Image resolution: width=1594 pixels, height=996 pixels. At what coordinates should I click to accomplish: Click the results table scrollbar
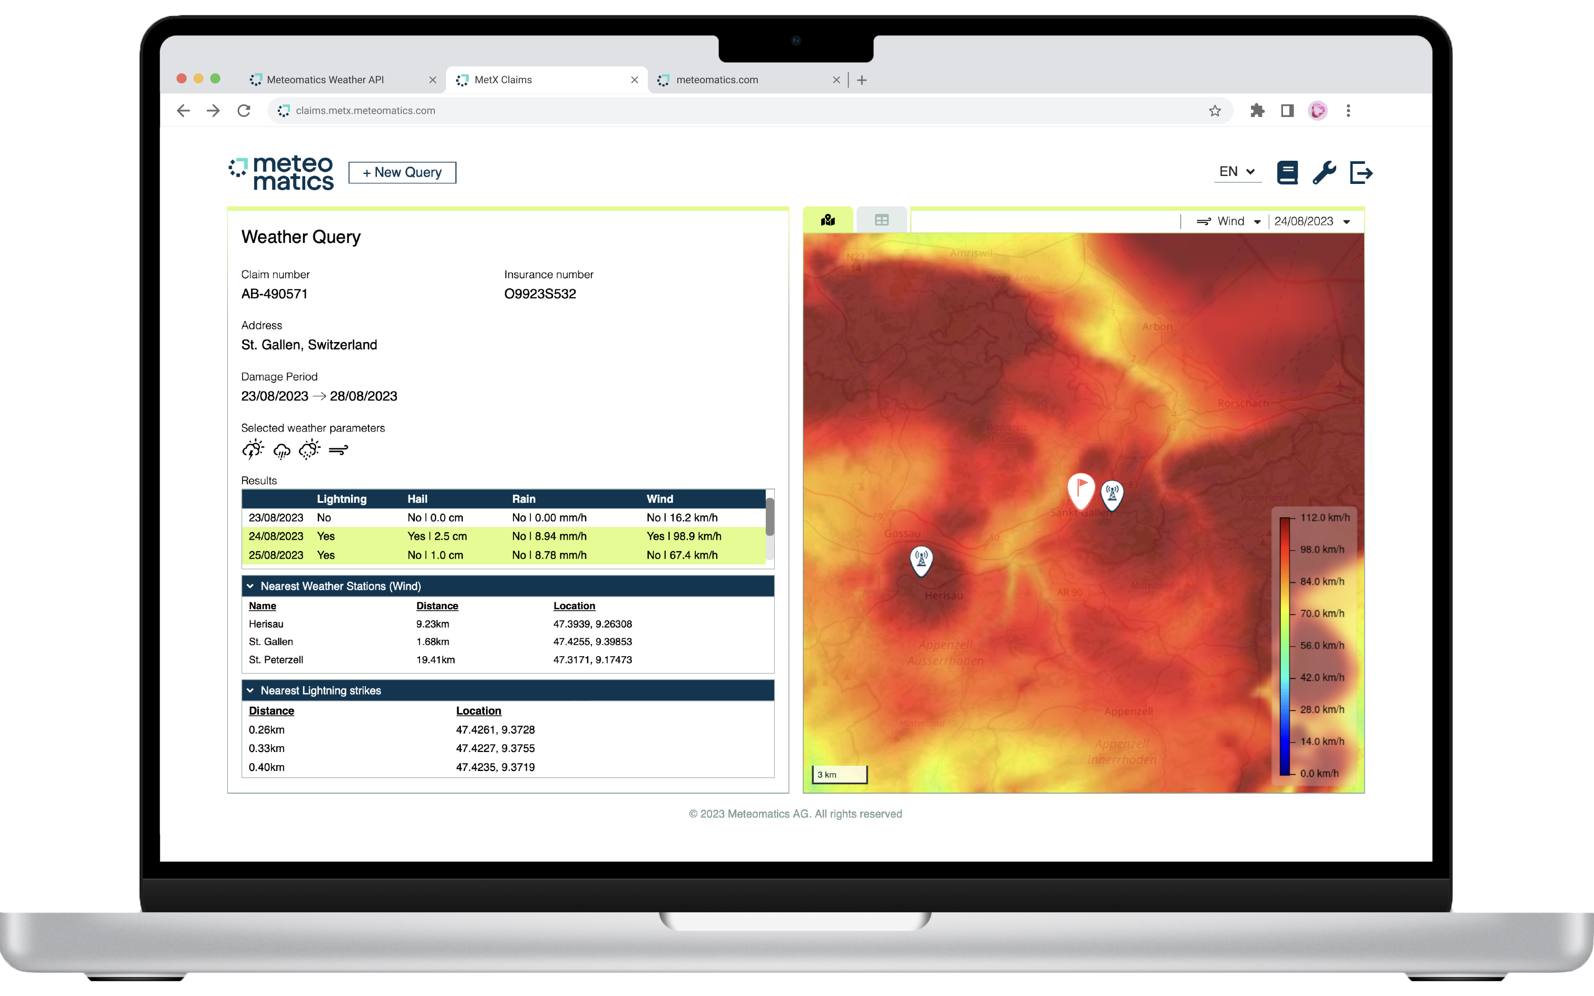pos(770,517)
